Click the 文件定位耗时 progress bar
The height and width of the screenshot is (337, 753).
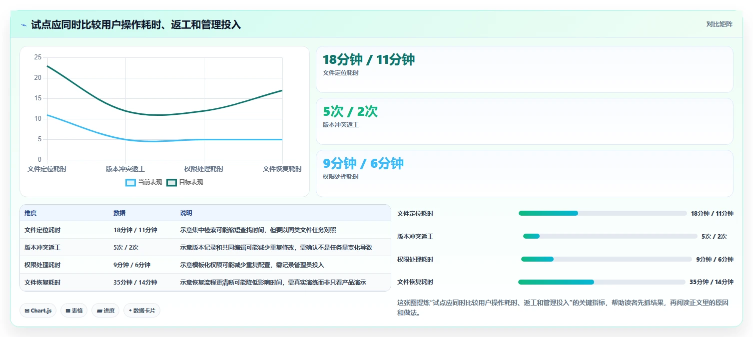[603, 213]
